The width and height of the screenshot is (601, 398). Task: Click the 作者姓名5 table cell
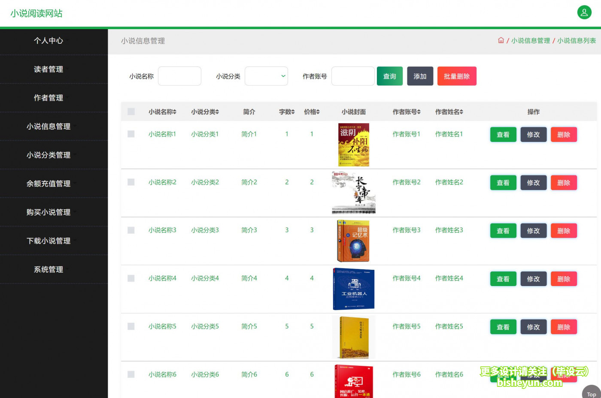click(x=449, y=326)
